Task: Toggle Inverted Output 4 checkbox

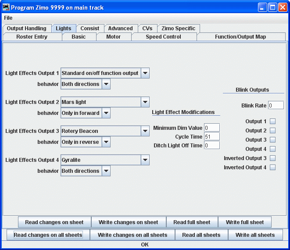Action: tap(272, 168)
